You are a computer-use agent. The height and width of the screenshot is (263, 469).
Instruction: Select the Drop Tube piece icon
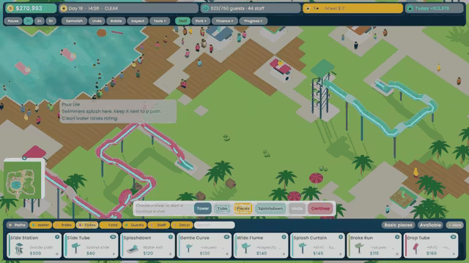pos(416,248)
